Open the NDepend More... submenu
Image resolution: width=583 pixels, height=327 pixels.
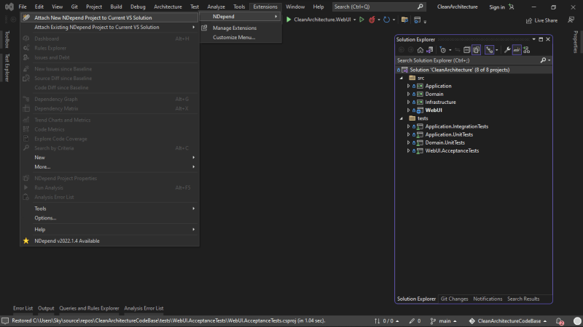tap(109, 167)
